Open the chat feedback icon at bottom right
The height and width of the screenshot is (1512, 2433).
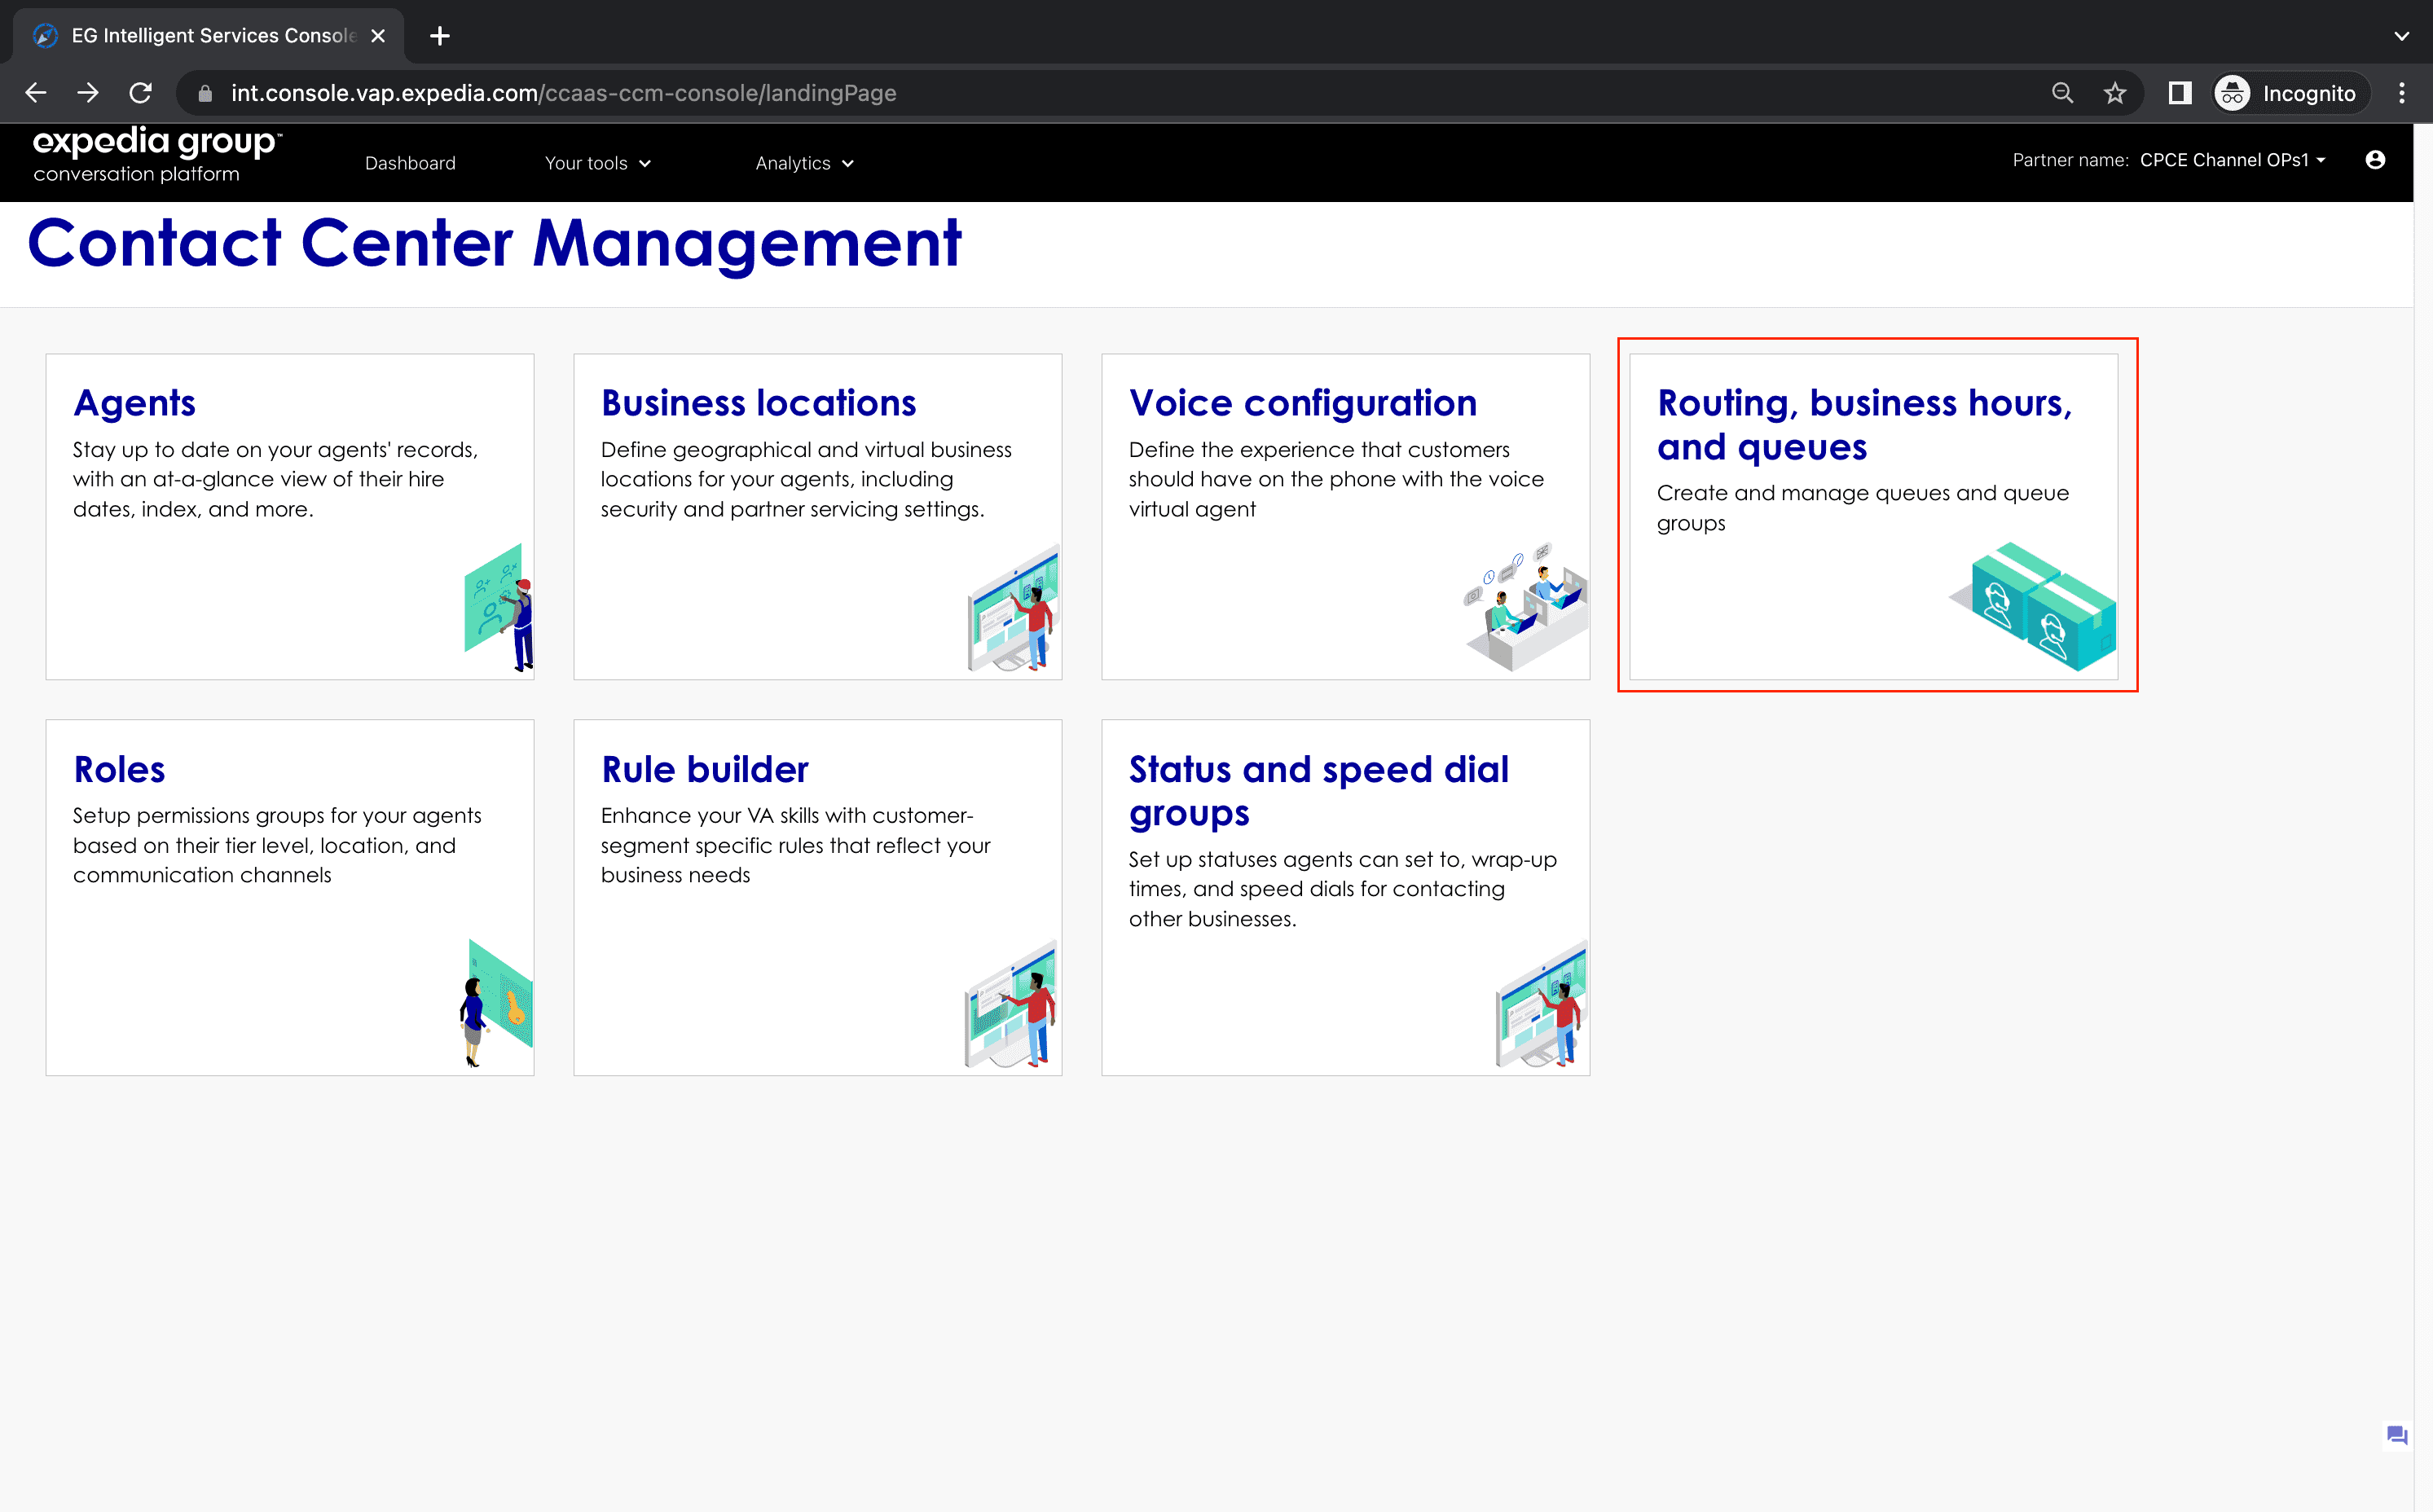coord(2396,1435)
